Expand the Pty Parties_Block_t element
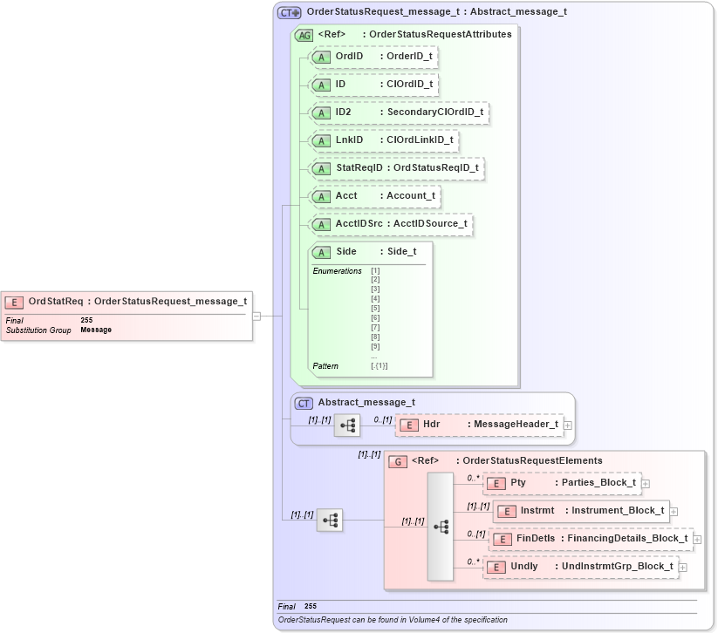Image resolution: width=718 pixels, height=633 pixels. click(x=644, y=482)
